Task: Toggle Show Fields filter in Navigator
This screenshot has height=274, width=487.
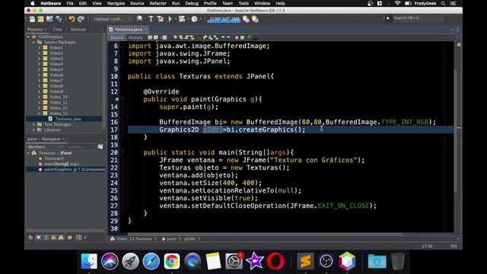Action: tap(38, 237)
